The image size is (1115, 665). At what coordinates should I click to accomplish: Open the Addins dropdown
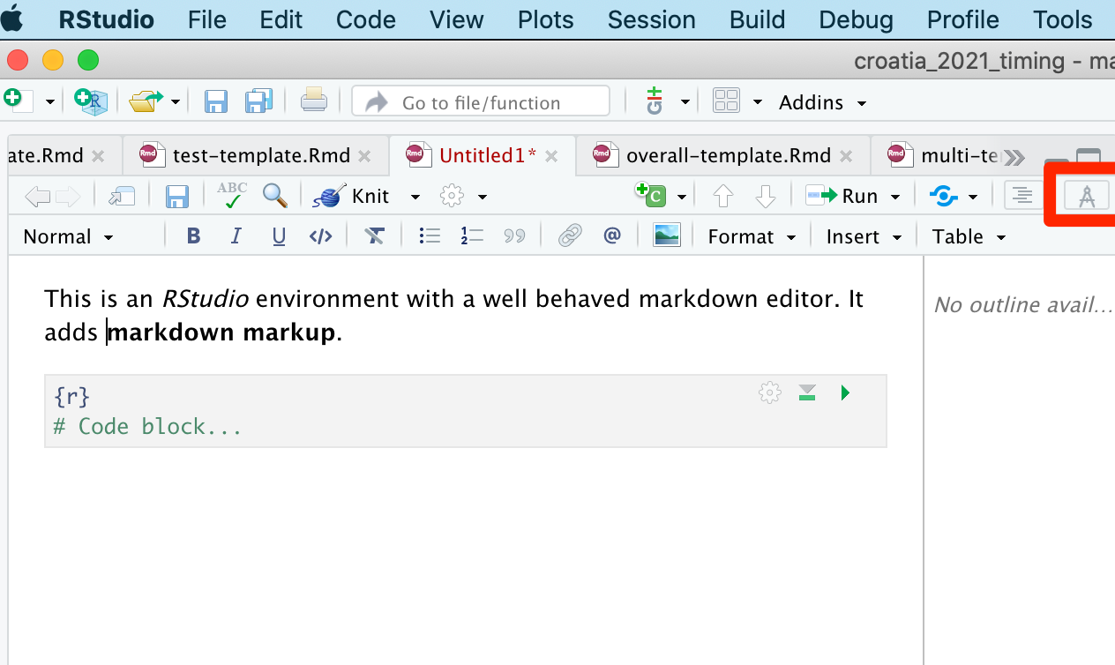[x=822, y=102]
